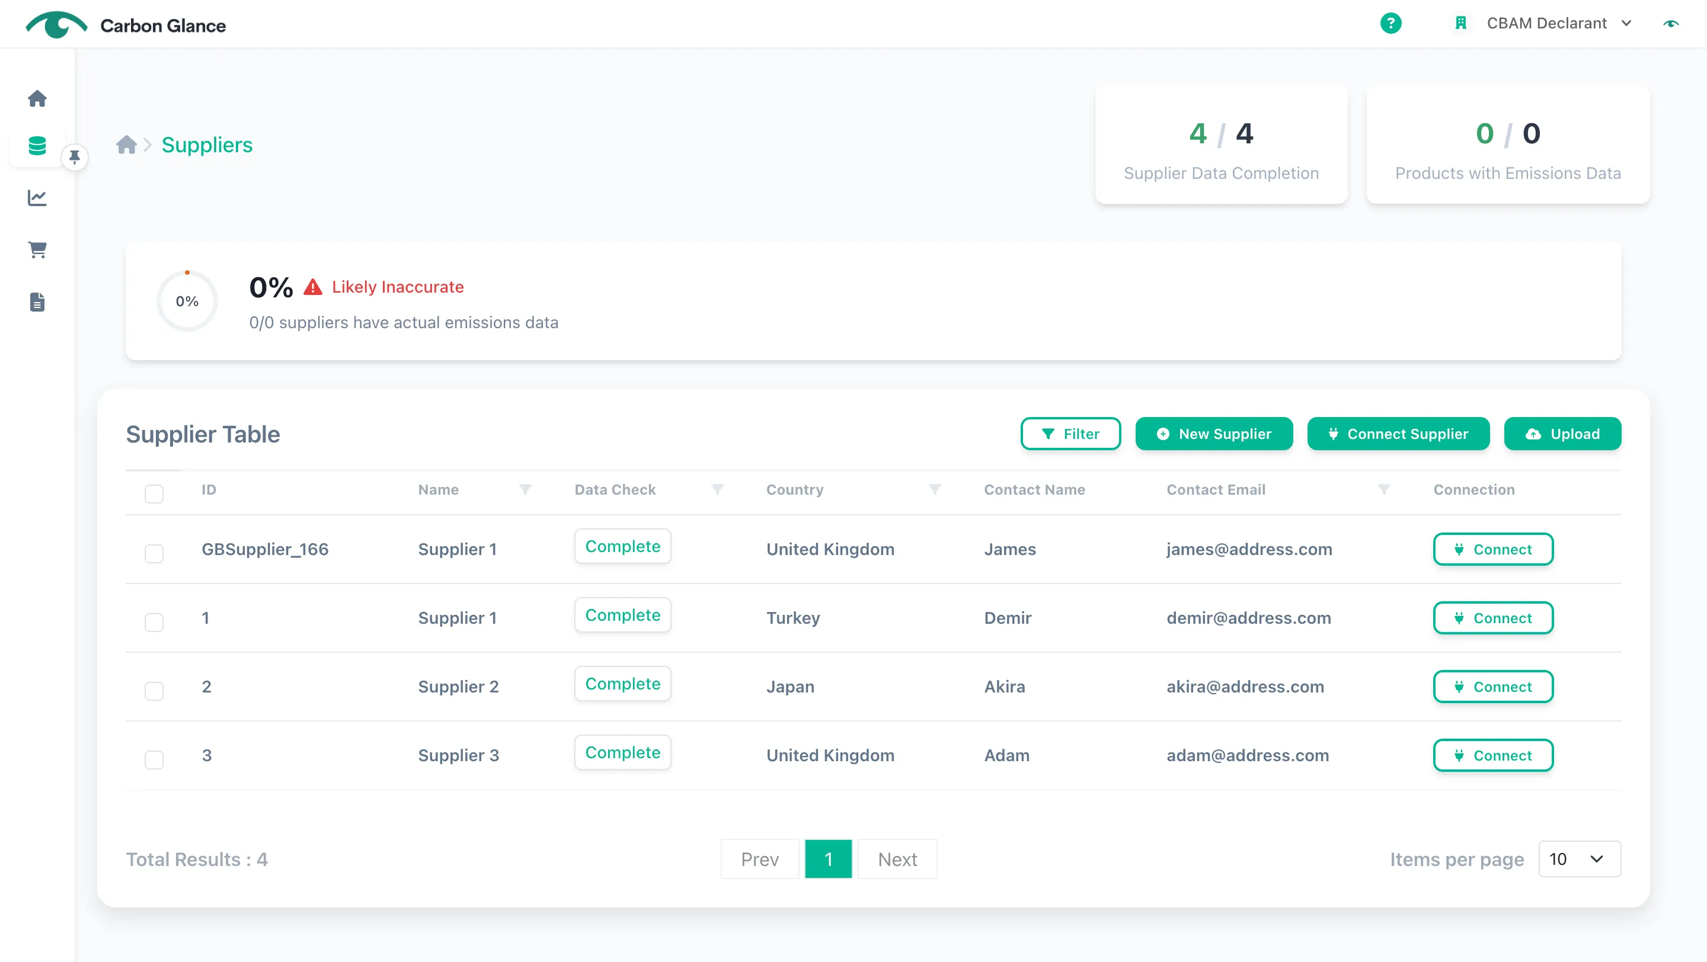The height and width of the screenshot is (962, 1707).
Task: Pin the sidebar with the pin icon
Action: coord(75,157)
